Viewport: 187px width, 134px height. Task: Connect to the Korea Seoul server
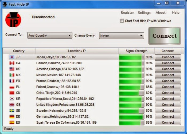click(168, 99)
